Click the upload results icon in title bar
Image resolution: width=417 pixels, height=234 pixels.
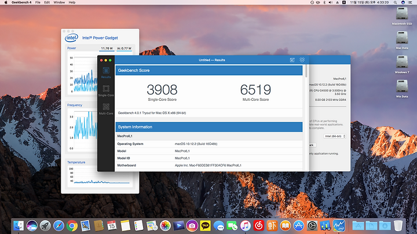click(x=292, y=60)
